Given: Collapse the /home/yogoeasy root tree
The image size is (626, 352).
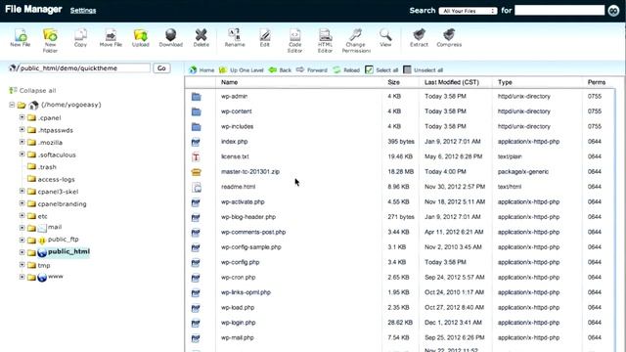Looking at the screenshot, I should tap(12, 105).
